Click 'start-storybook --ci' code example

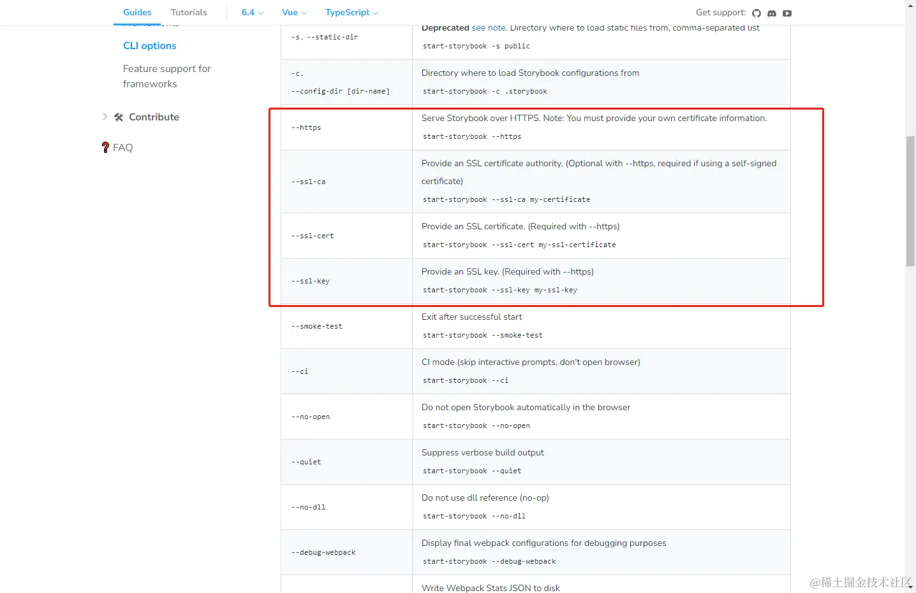pyautogui.click(x=466, y=380)
